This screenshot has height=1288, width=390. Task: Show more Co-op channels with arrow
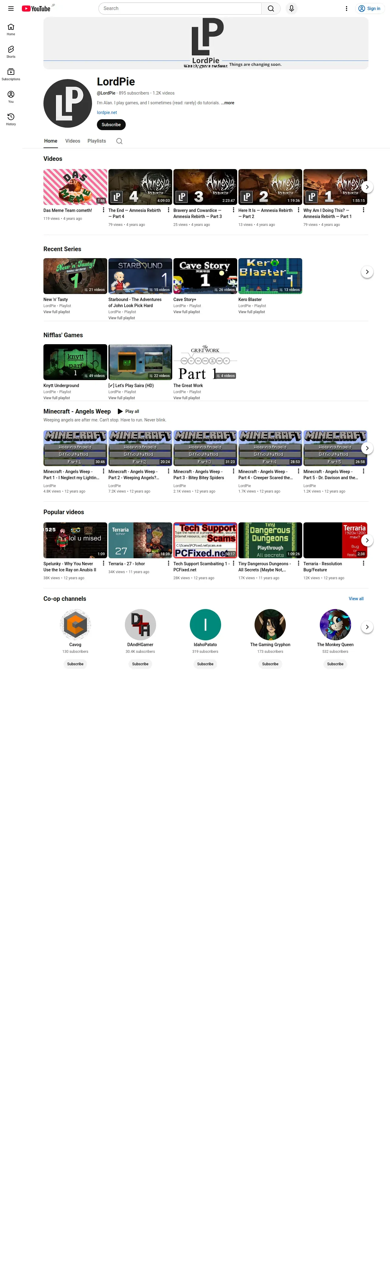click(367, 627)
